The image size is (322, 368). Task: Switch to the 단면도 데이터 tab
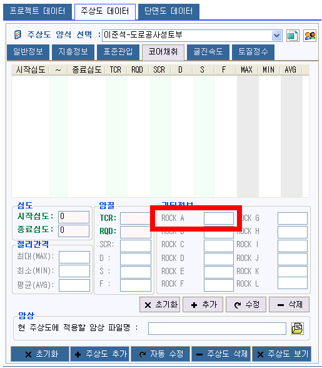pyautogui.click(x=169, y=11)
